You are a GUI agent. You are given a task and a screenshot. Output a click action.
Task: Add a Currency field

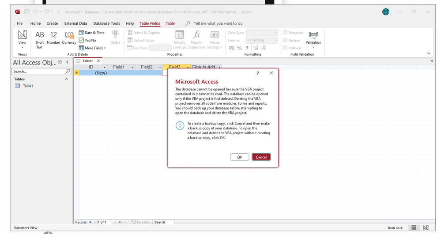coord(69,38)
